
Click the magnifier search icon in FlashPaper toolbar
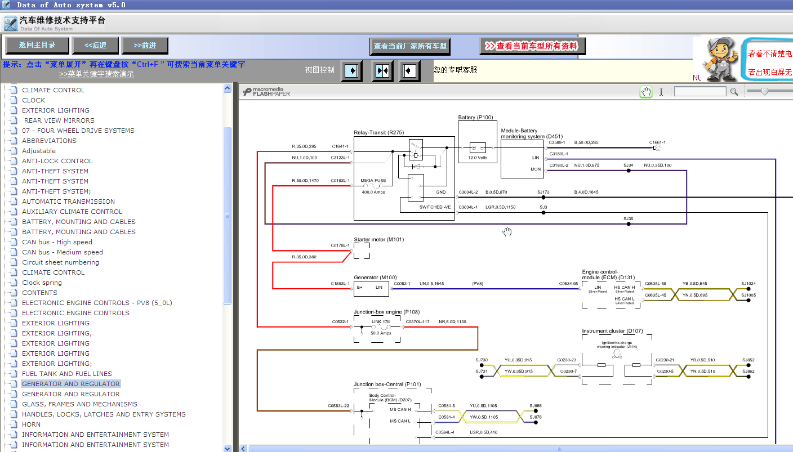[x=734, y=92]
